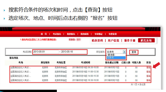Click 报名 for the 14:00-15:30 session
166x92 pixels.
148,76
